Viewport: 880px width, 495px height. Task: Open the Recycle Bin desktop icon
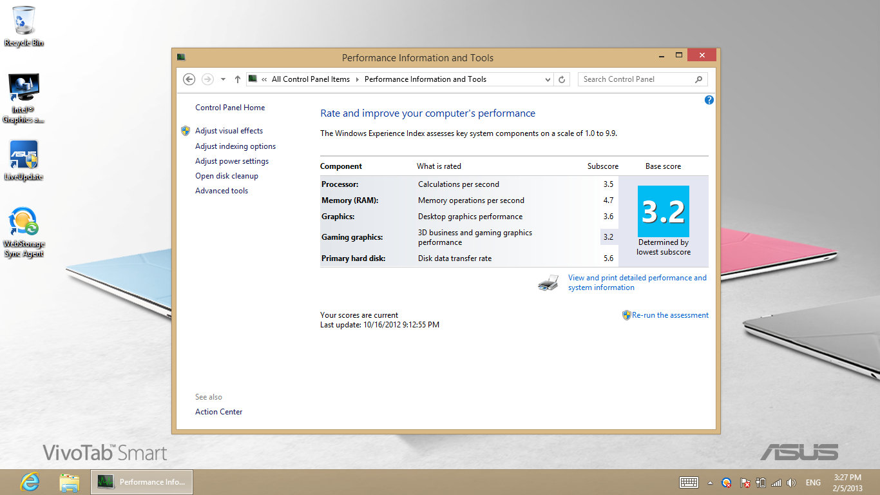coord(24,26)
